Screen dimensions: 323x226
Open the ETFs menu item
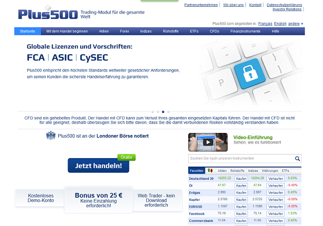194,32
